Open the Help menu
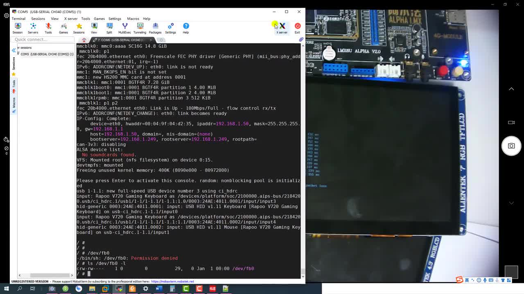 click(x=147, y=18)
